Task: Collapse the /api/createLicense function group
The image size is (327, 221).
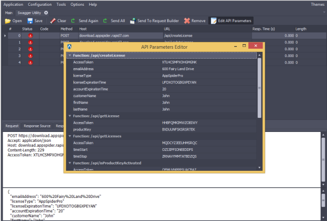Action: pos(70,55)
